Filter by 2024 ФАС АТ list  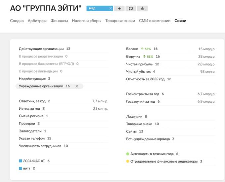pyautogui.click(x=64, y=161)
